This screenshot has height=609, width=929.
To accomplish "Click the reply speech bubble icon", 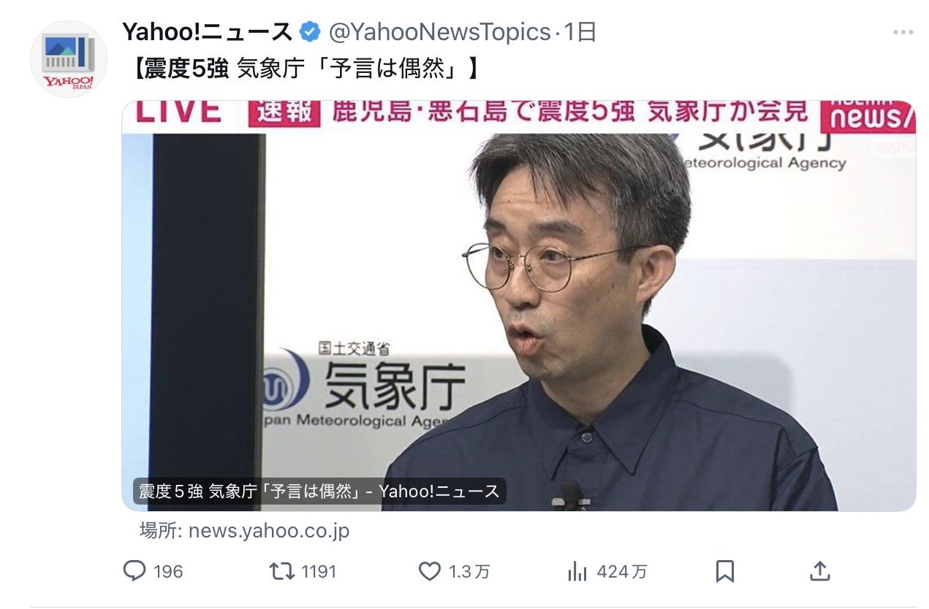I will 134,571.
